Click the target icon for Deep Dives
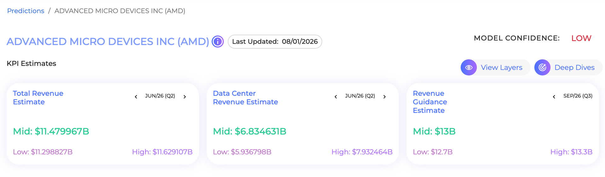The image size is (605, 177). (542, 67)
